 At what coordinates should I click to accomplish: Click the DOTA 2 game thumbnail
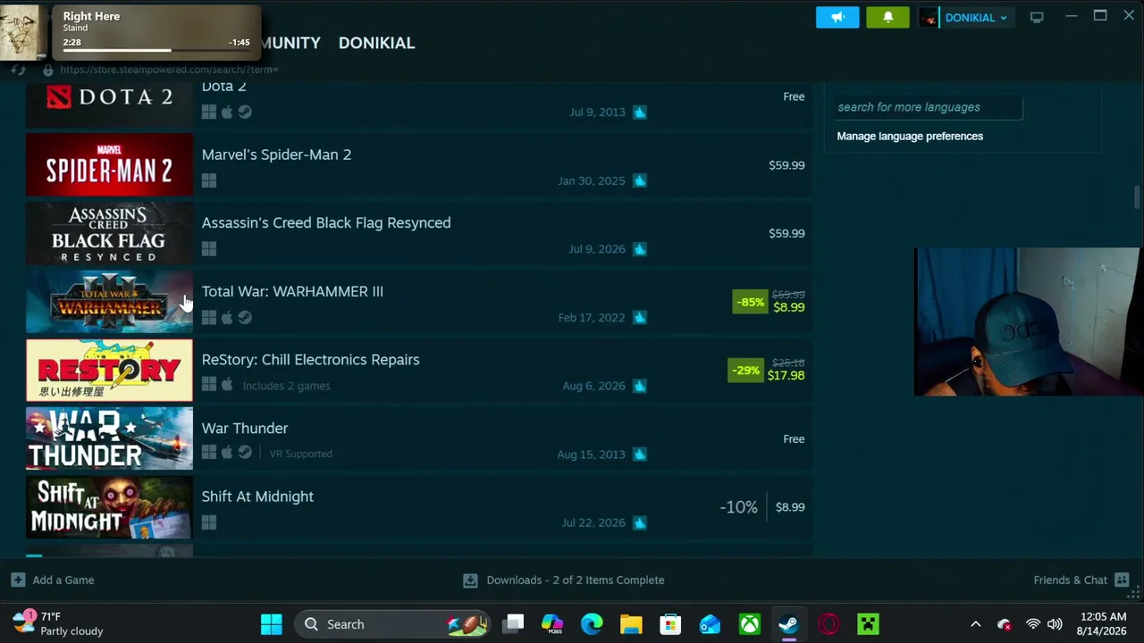point(109,104)
